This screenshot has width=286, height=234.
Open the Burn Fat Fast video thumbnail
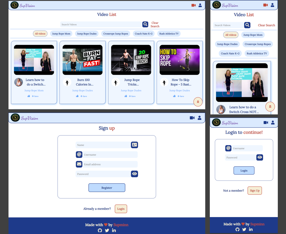[82, 60]
